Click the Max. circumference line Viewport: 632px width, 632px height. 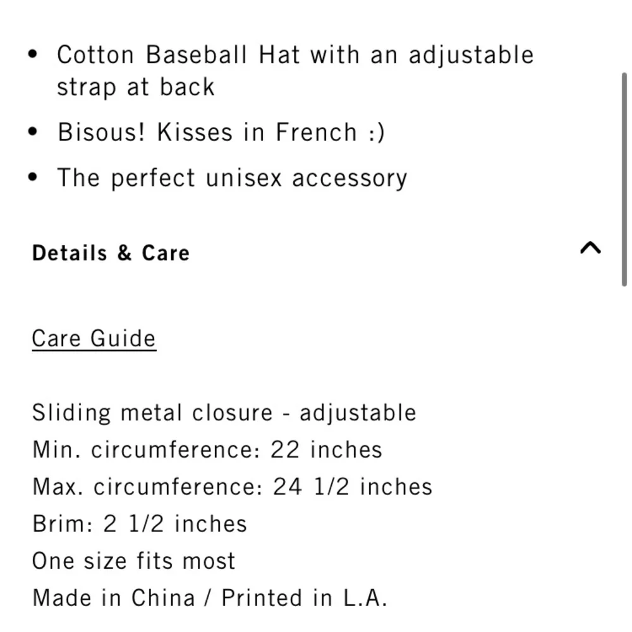click(x=231, y=487)
